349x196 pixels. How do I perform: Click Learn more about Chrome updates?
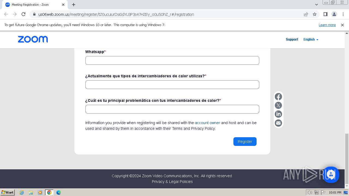click(327, 25)
